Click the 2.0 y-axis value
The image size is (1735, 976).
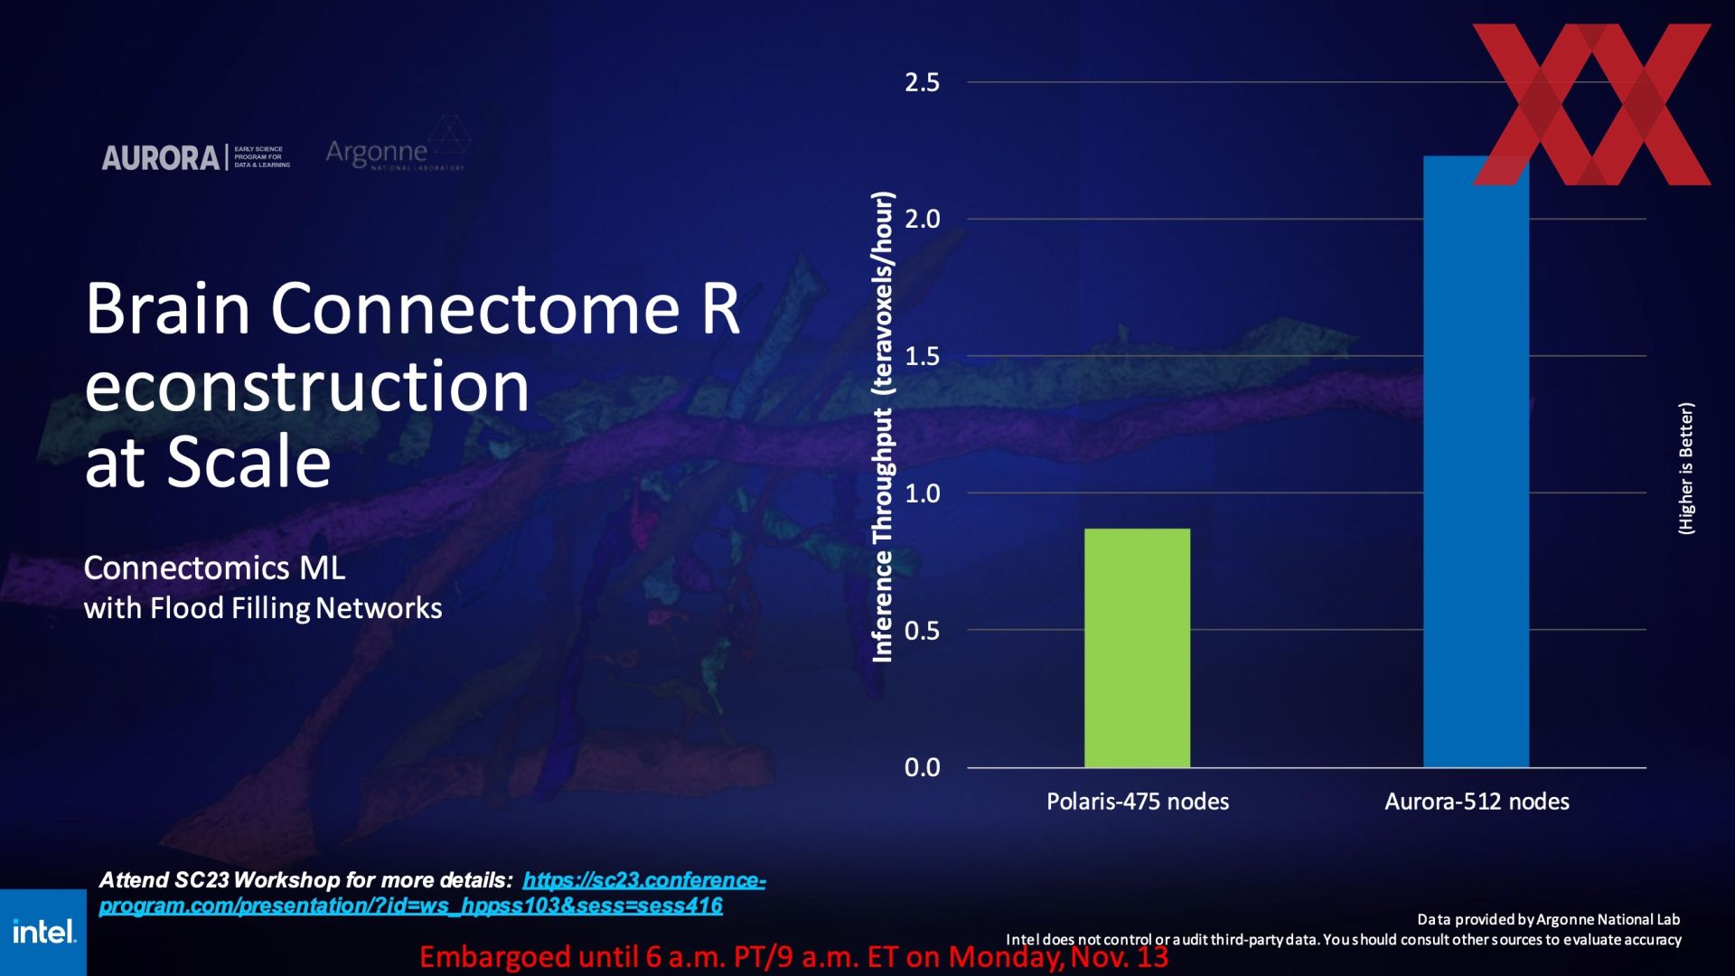(x=922, y=219)
